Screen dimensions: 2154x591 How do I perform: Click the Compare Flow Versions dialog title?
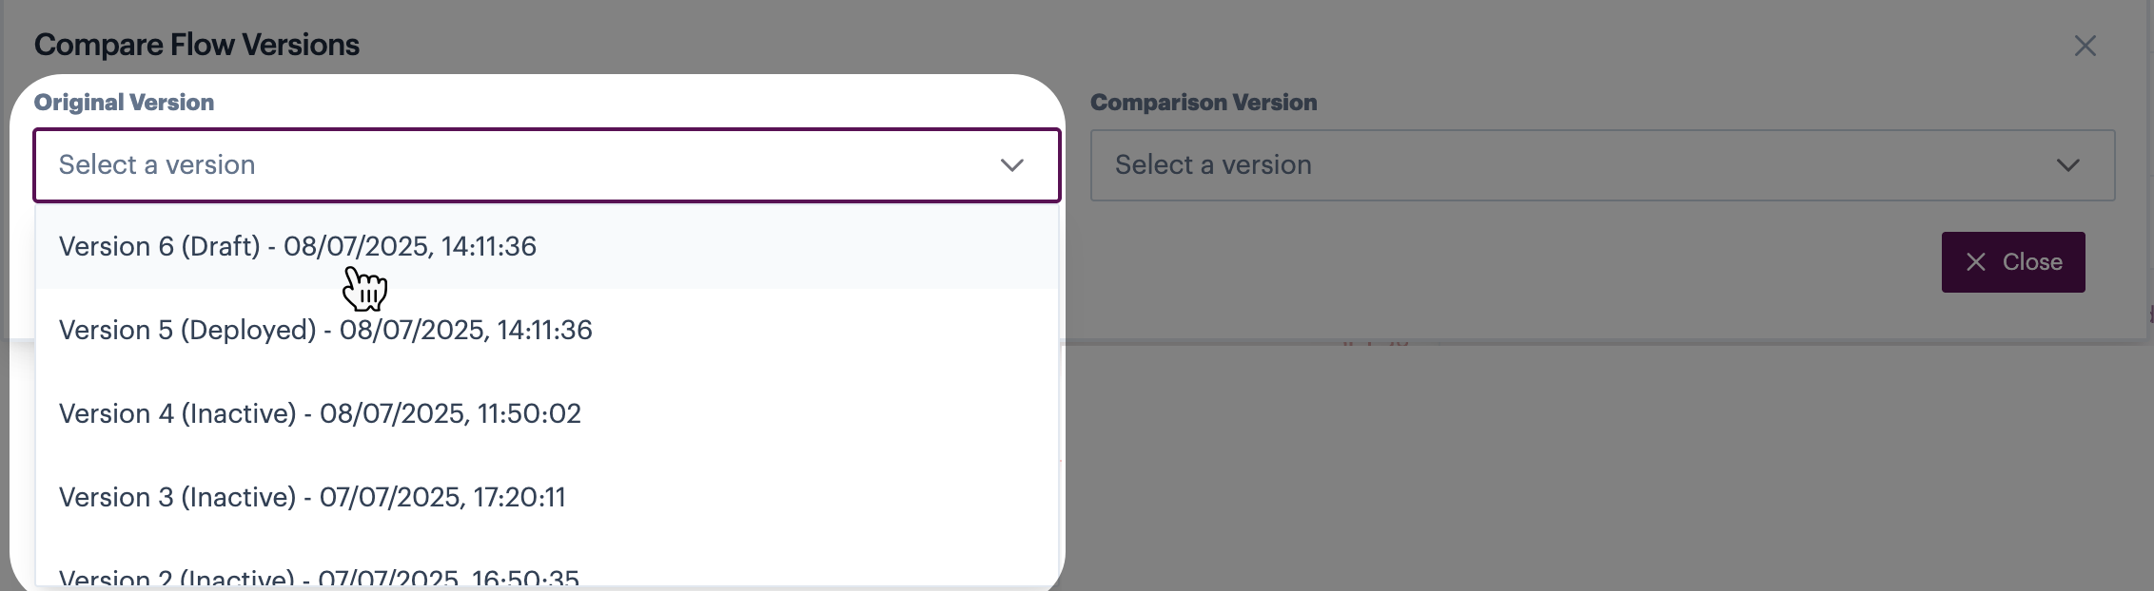pos(197,45)
